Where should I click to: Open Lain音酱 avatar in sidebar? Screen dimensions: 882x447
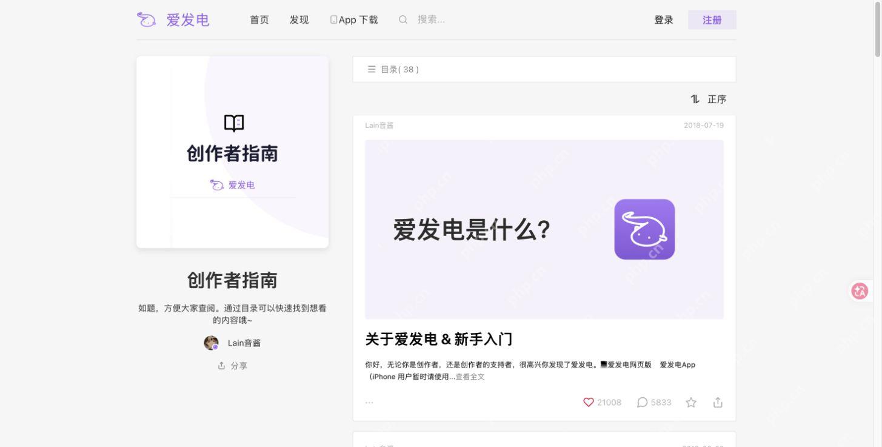pyautogui.click(x=211, y=343)
